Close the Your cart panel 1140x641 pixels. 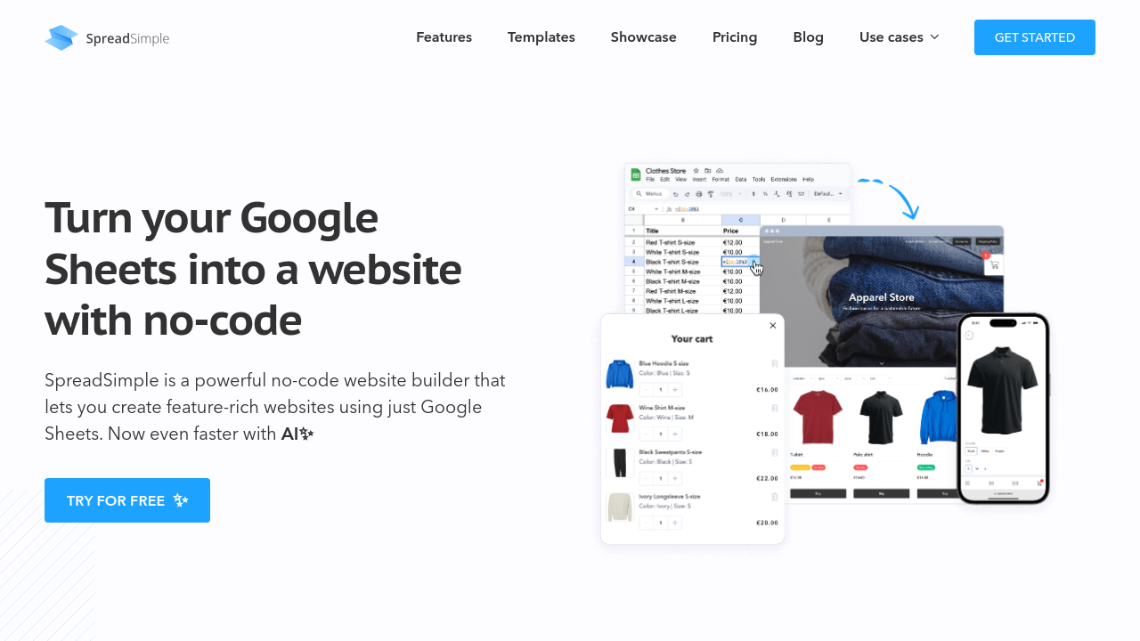[x=772, y=326]
